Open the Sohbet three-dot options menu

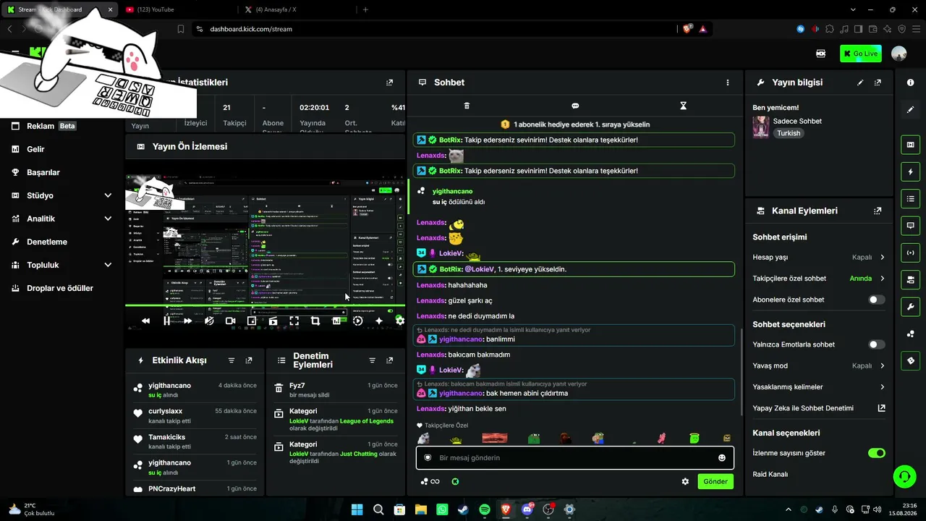click(x=728, y=82)
